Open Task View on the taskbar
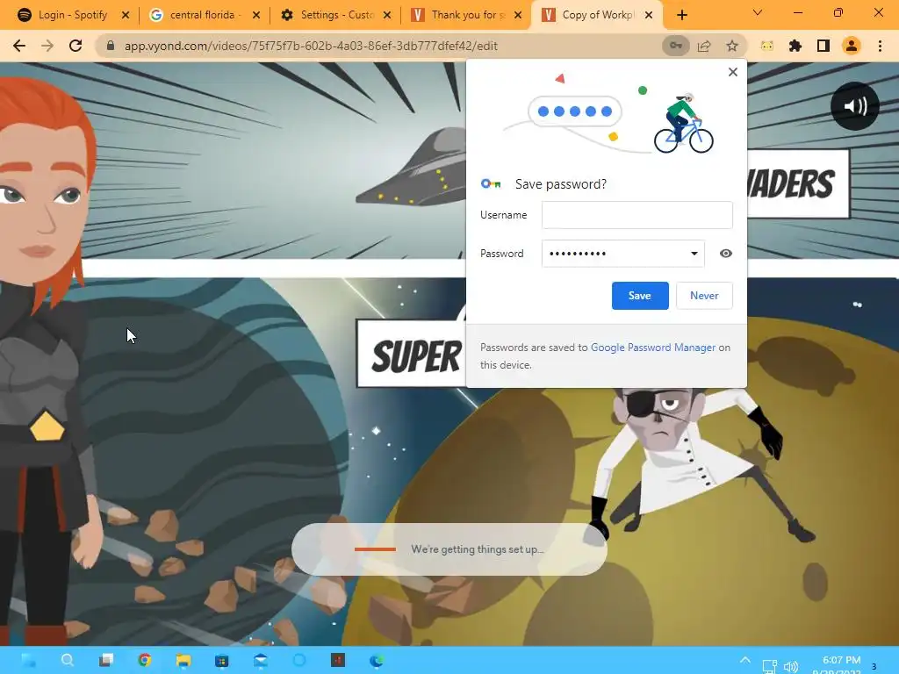 click(106, 660)
